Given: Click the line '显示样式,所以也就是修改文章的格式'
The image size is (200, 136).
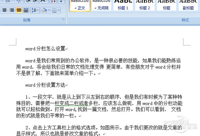Looking at the screenshot, I should tap(59, 134).
